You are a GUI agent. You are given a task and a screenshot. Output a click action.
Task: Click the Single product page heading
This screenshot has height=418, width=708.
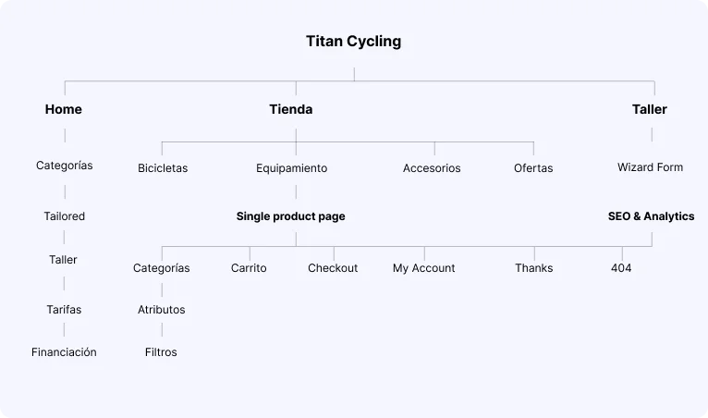click(x=290, y=216)
